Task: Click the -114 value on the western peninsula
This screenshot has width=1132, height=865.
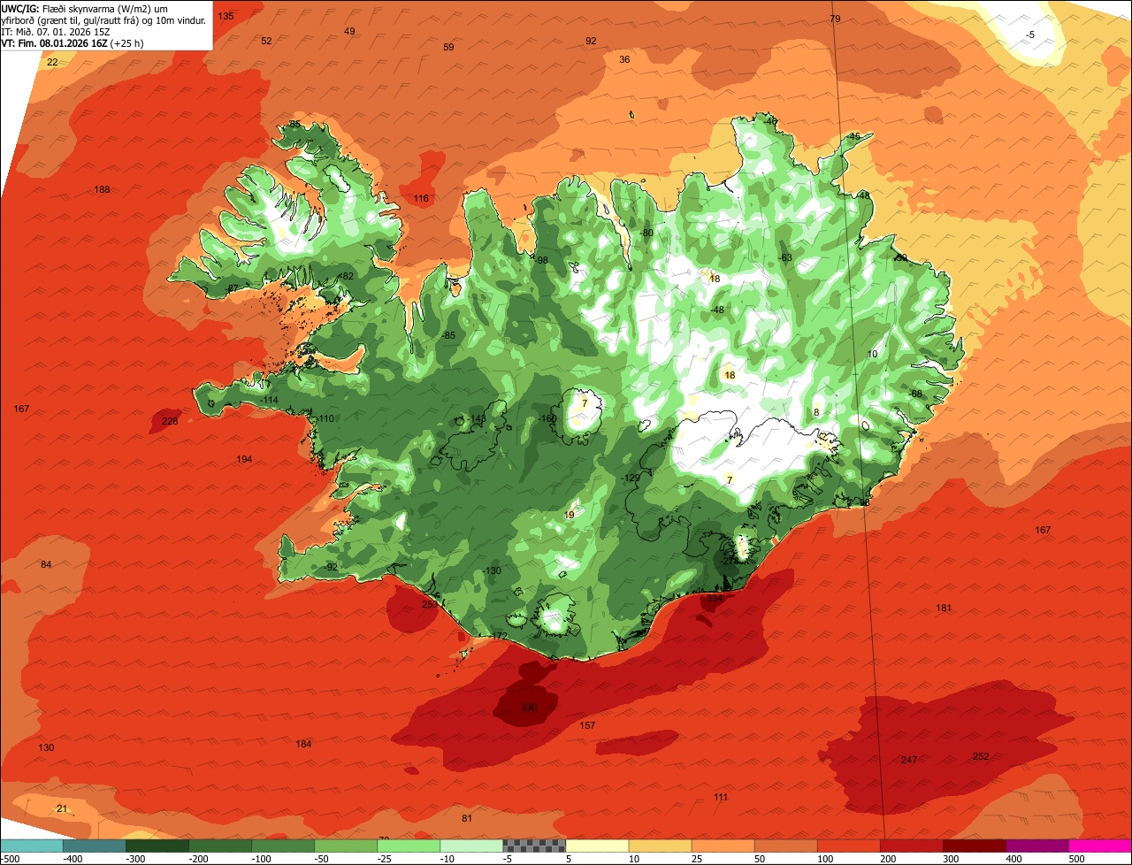Action: [268, 401]
